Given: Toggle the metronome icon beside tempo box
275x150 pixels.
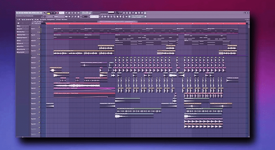Looking at the screenshot, I should (x=66, y=13).
